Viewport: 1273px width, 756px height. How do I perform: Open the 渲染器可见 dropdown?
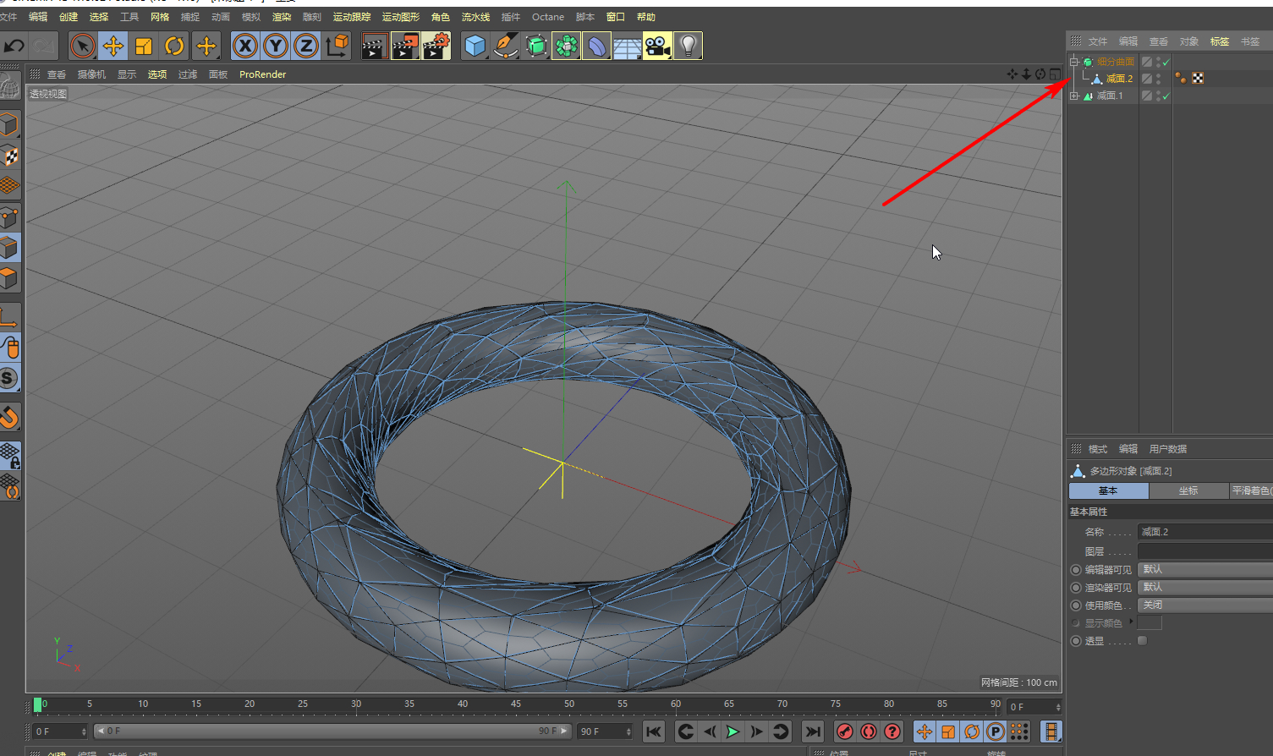(x=1205, y=587)
